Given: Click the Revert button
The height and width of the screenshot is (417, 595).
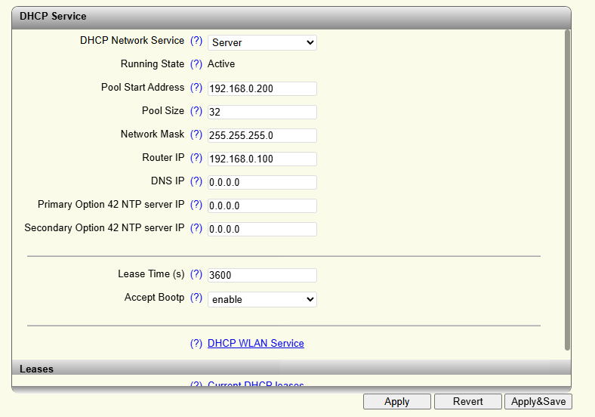Looking at the screenshot, I should (467, 402).
